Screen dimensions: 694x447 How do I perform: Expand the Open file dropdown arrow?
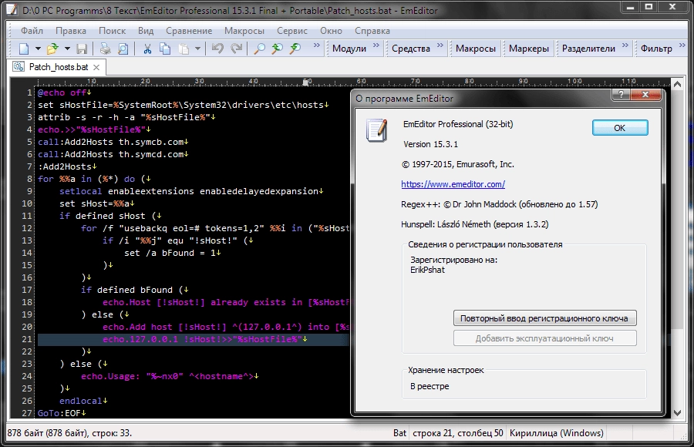pyautogui.click(x=67, y=49)
